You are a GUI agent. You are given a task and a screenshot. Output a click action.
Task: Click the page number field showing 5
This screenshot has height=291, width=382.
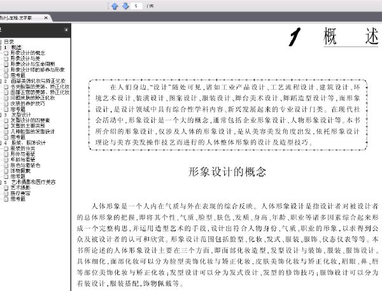coord(136,6)
